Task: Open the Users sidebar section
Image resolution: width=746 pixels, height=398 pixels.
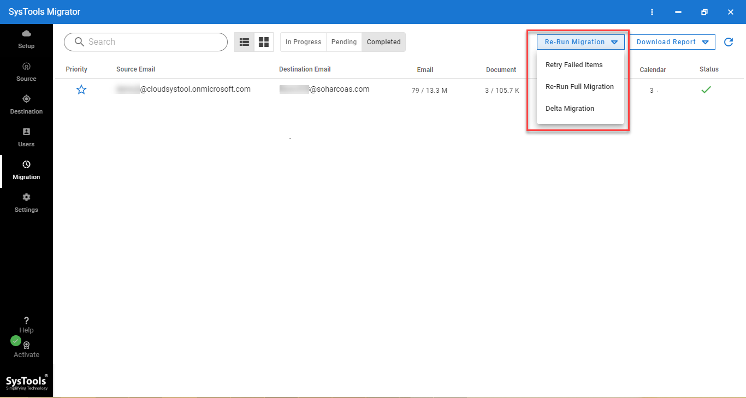Action: (26, 138)
